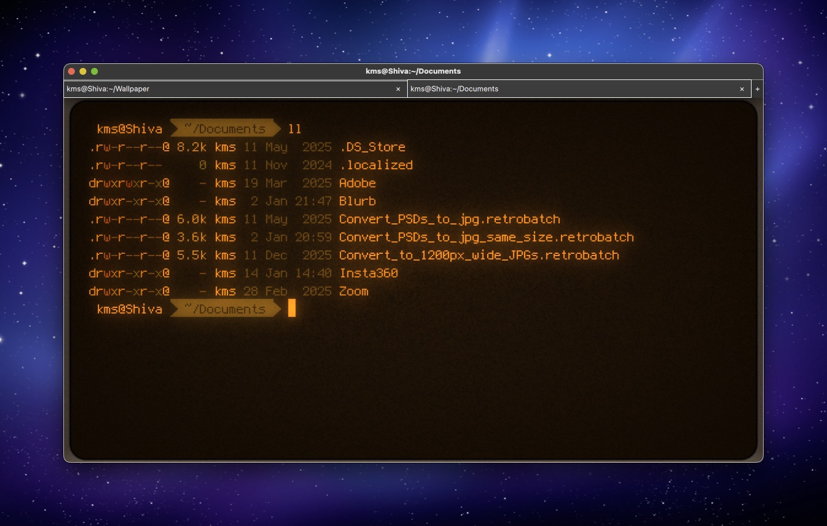Click the blinking orange cursor block
Image resolution: width=827 pixels, height=526 pixels.
tap(292, 308)
